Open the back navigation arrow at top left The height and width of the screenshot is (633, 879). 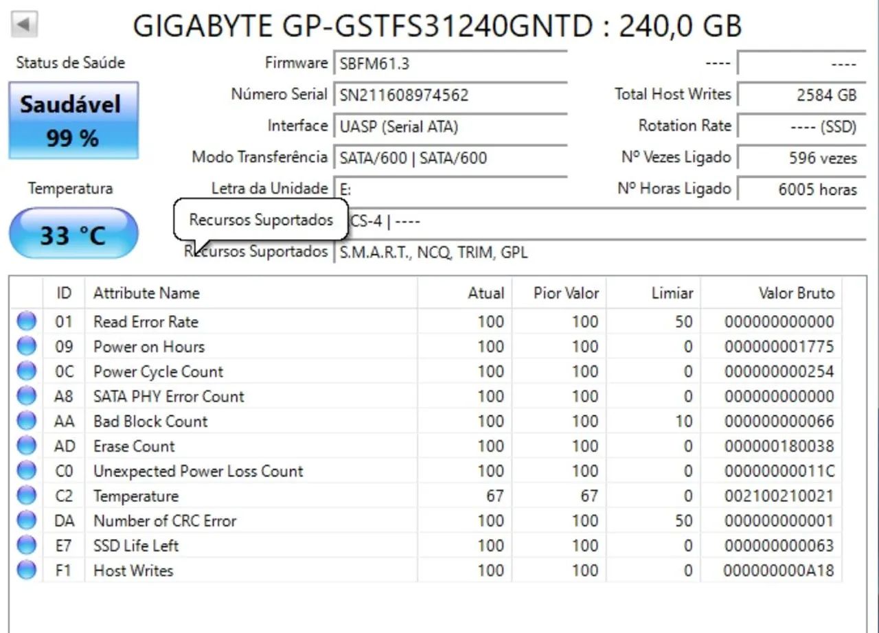pos(23,24)
